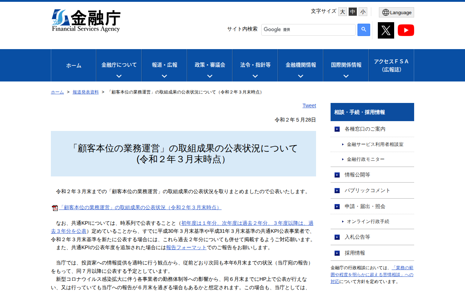This screenshot has height=291, width=465.
Task: Select the large text size 大
Action: click(x=342, y=12)
